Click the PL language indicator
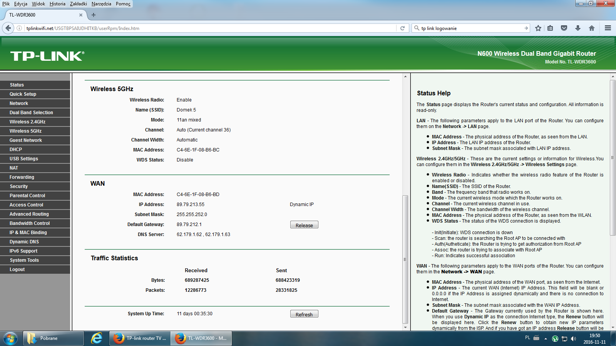 click(x=527, y=338)
